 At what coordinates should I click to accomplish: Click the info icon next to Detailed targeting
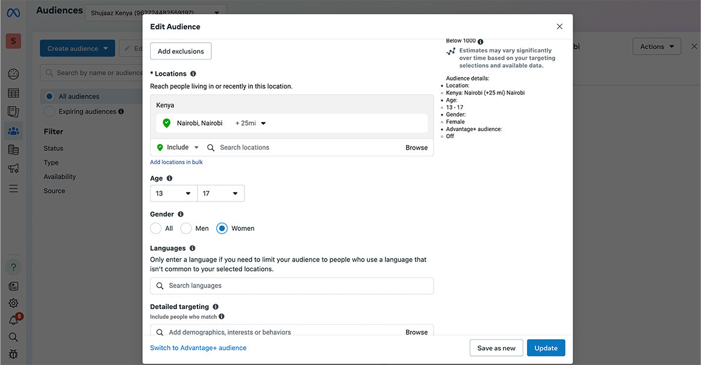[x=216, y=307]
